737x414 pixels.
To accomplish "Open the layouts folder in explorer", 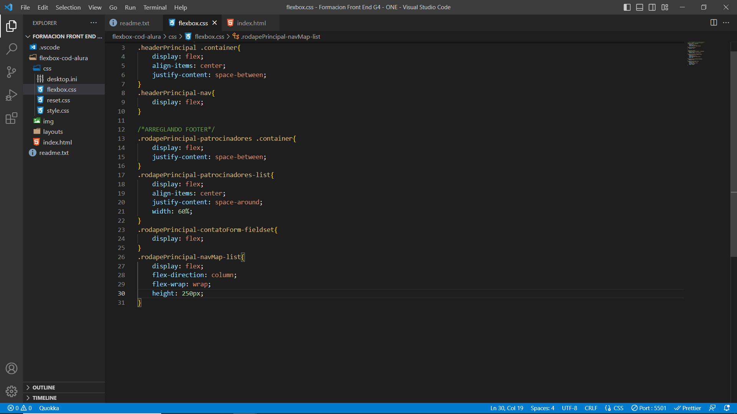I will (53, 131).
